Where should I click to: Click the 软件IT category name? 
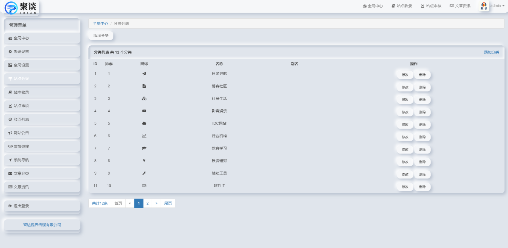(219, 186)
